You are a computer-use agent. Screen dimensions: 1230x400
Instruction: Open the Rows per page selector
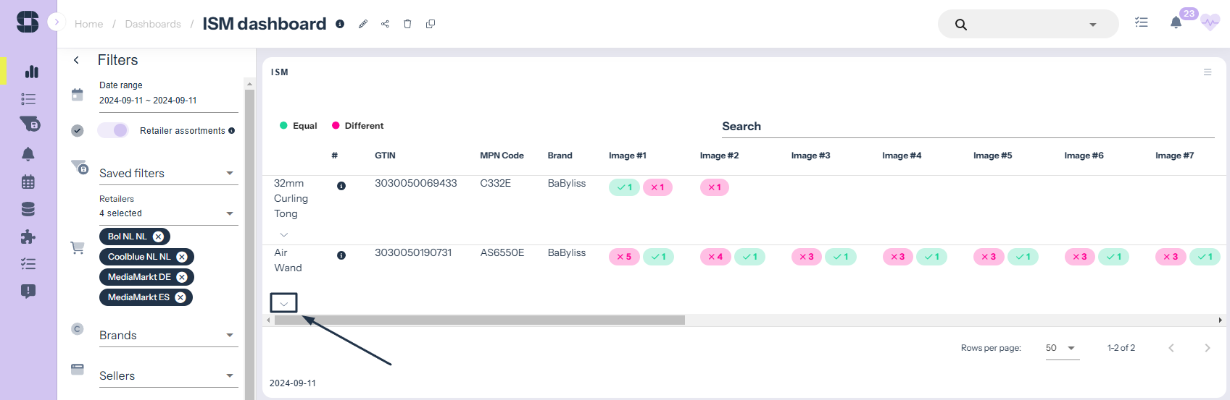click(x=1062, y=348)
